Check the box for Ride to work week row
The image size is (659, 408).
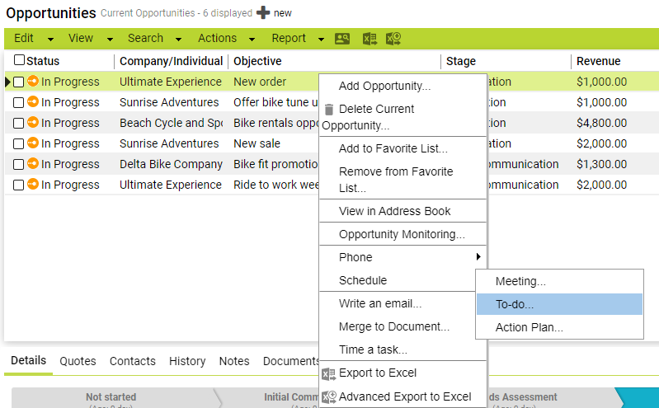[x=18, y=185]
